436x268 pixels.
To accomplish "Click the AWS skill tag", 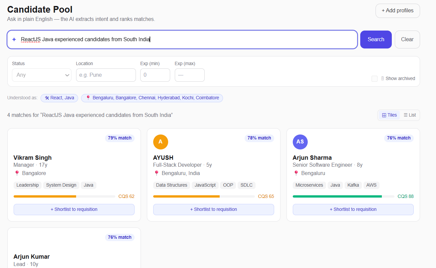I will click(372, 185).
